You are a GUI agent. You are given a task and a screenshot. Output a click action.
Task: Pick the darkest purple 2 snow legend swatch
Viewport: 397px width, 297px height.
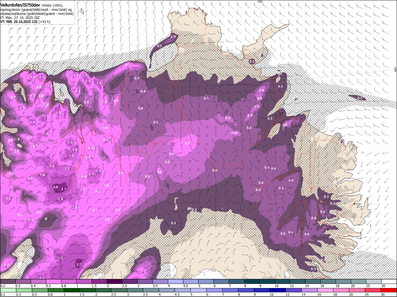click(114, 281)
